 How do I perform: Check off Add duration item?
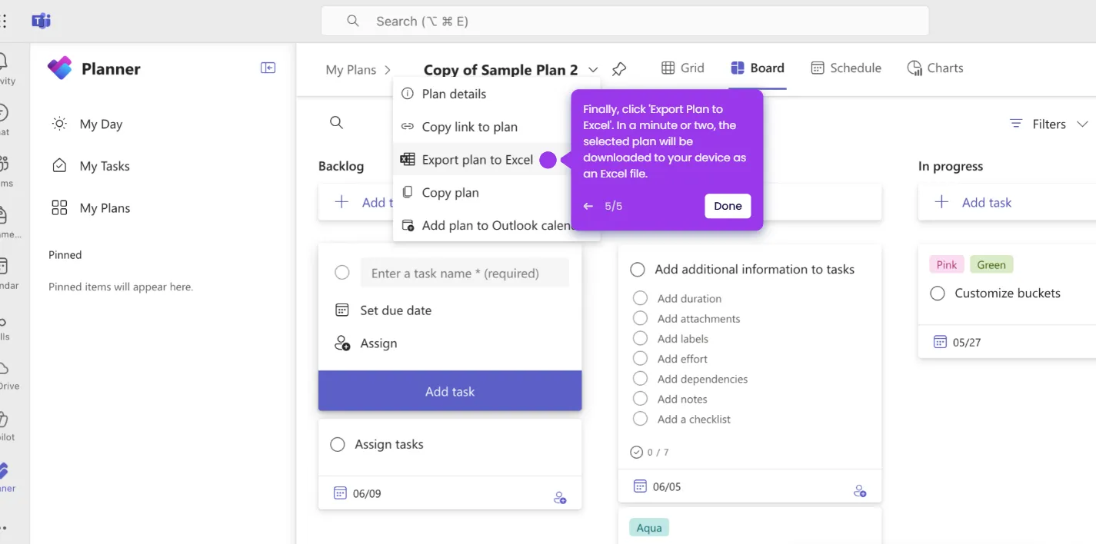640,298
